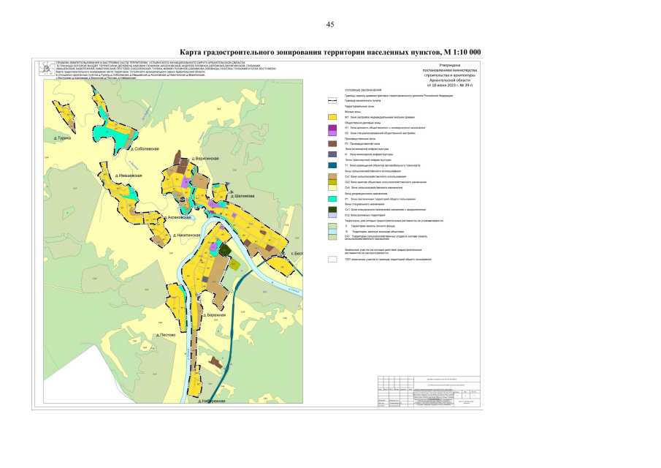Click the brown П1 production zone swatch
This screenshot has width=661, height=468.
pos(332,144)
